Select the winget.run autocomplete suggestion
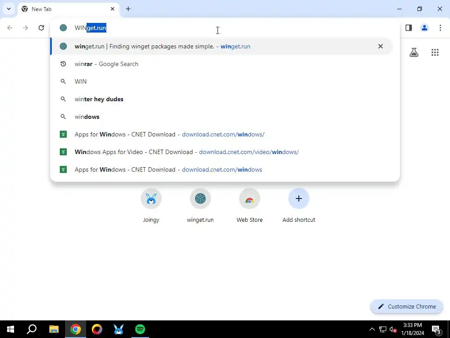The height and width of the screenshot is (338, 450). (221, 46)
